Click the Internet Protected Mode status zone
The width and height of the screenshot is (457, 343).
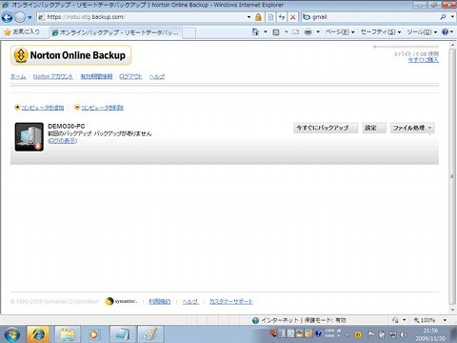tap(299, 320)
